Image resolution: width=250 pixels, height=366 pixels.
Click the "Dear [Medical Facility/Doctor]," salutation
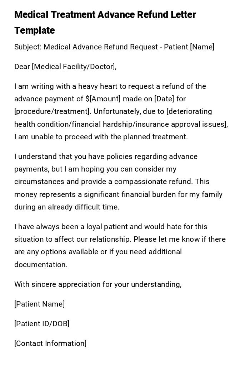click(65, 67)
